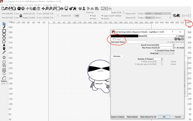Open the Window menu
The image size is (193, 121).
(38, 5)
